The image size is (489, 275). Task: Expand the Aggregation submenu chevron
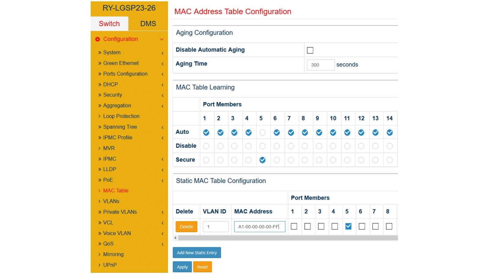pos(163,106)
